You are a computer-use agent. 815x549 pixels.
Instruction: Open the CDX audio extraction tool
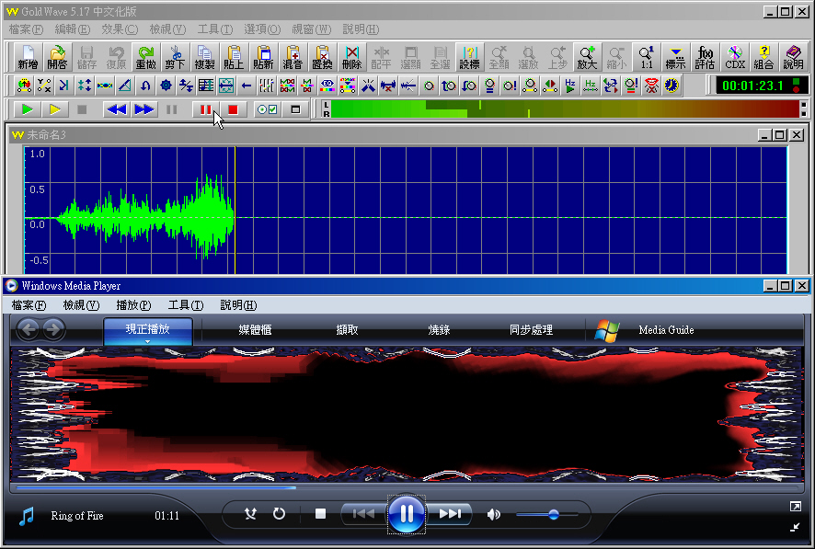pyautogui.click(x=734, y=57)
